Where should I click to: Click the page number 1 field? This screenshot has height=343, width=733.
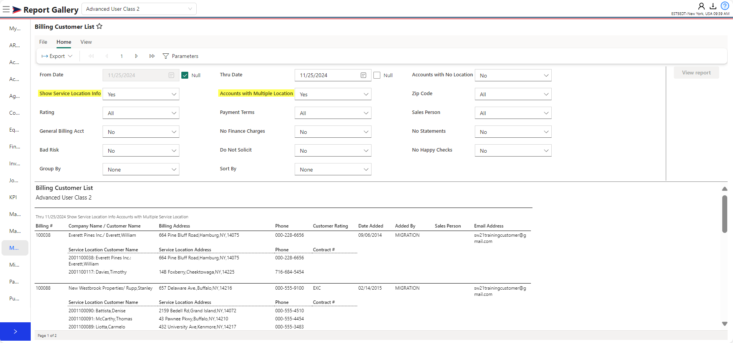[x=122, y=56]
